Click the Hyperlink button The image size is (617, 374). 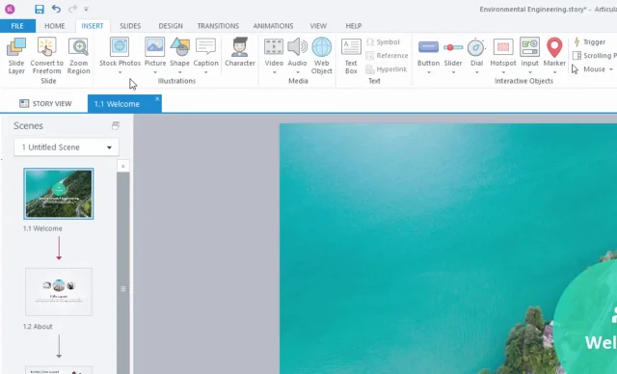[x=386, y=69]
